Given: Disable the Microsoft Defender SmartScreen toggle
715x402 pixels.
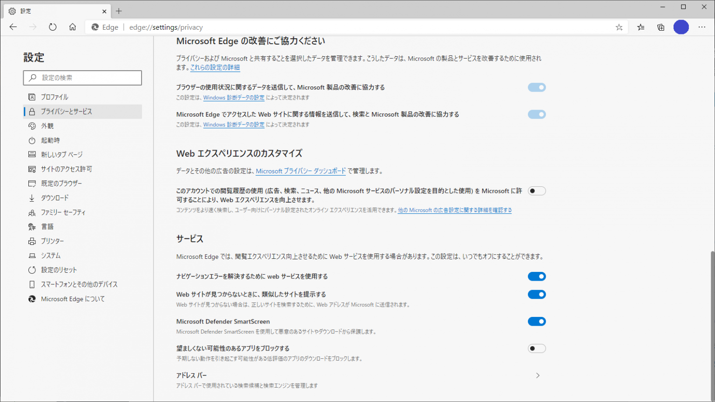Looking at the screenshot, I should coord(537,321).
